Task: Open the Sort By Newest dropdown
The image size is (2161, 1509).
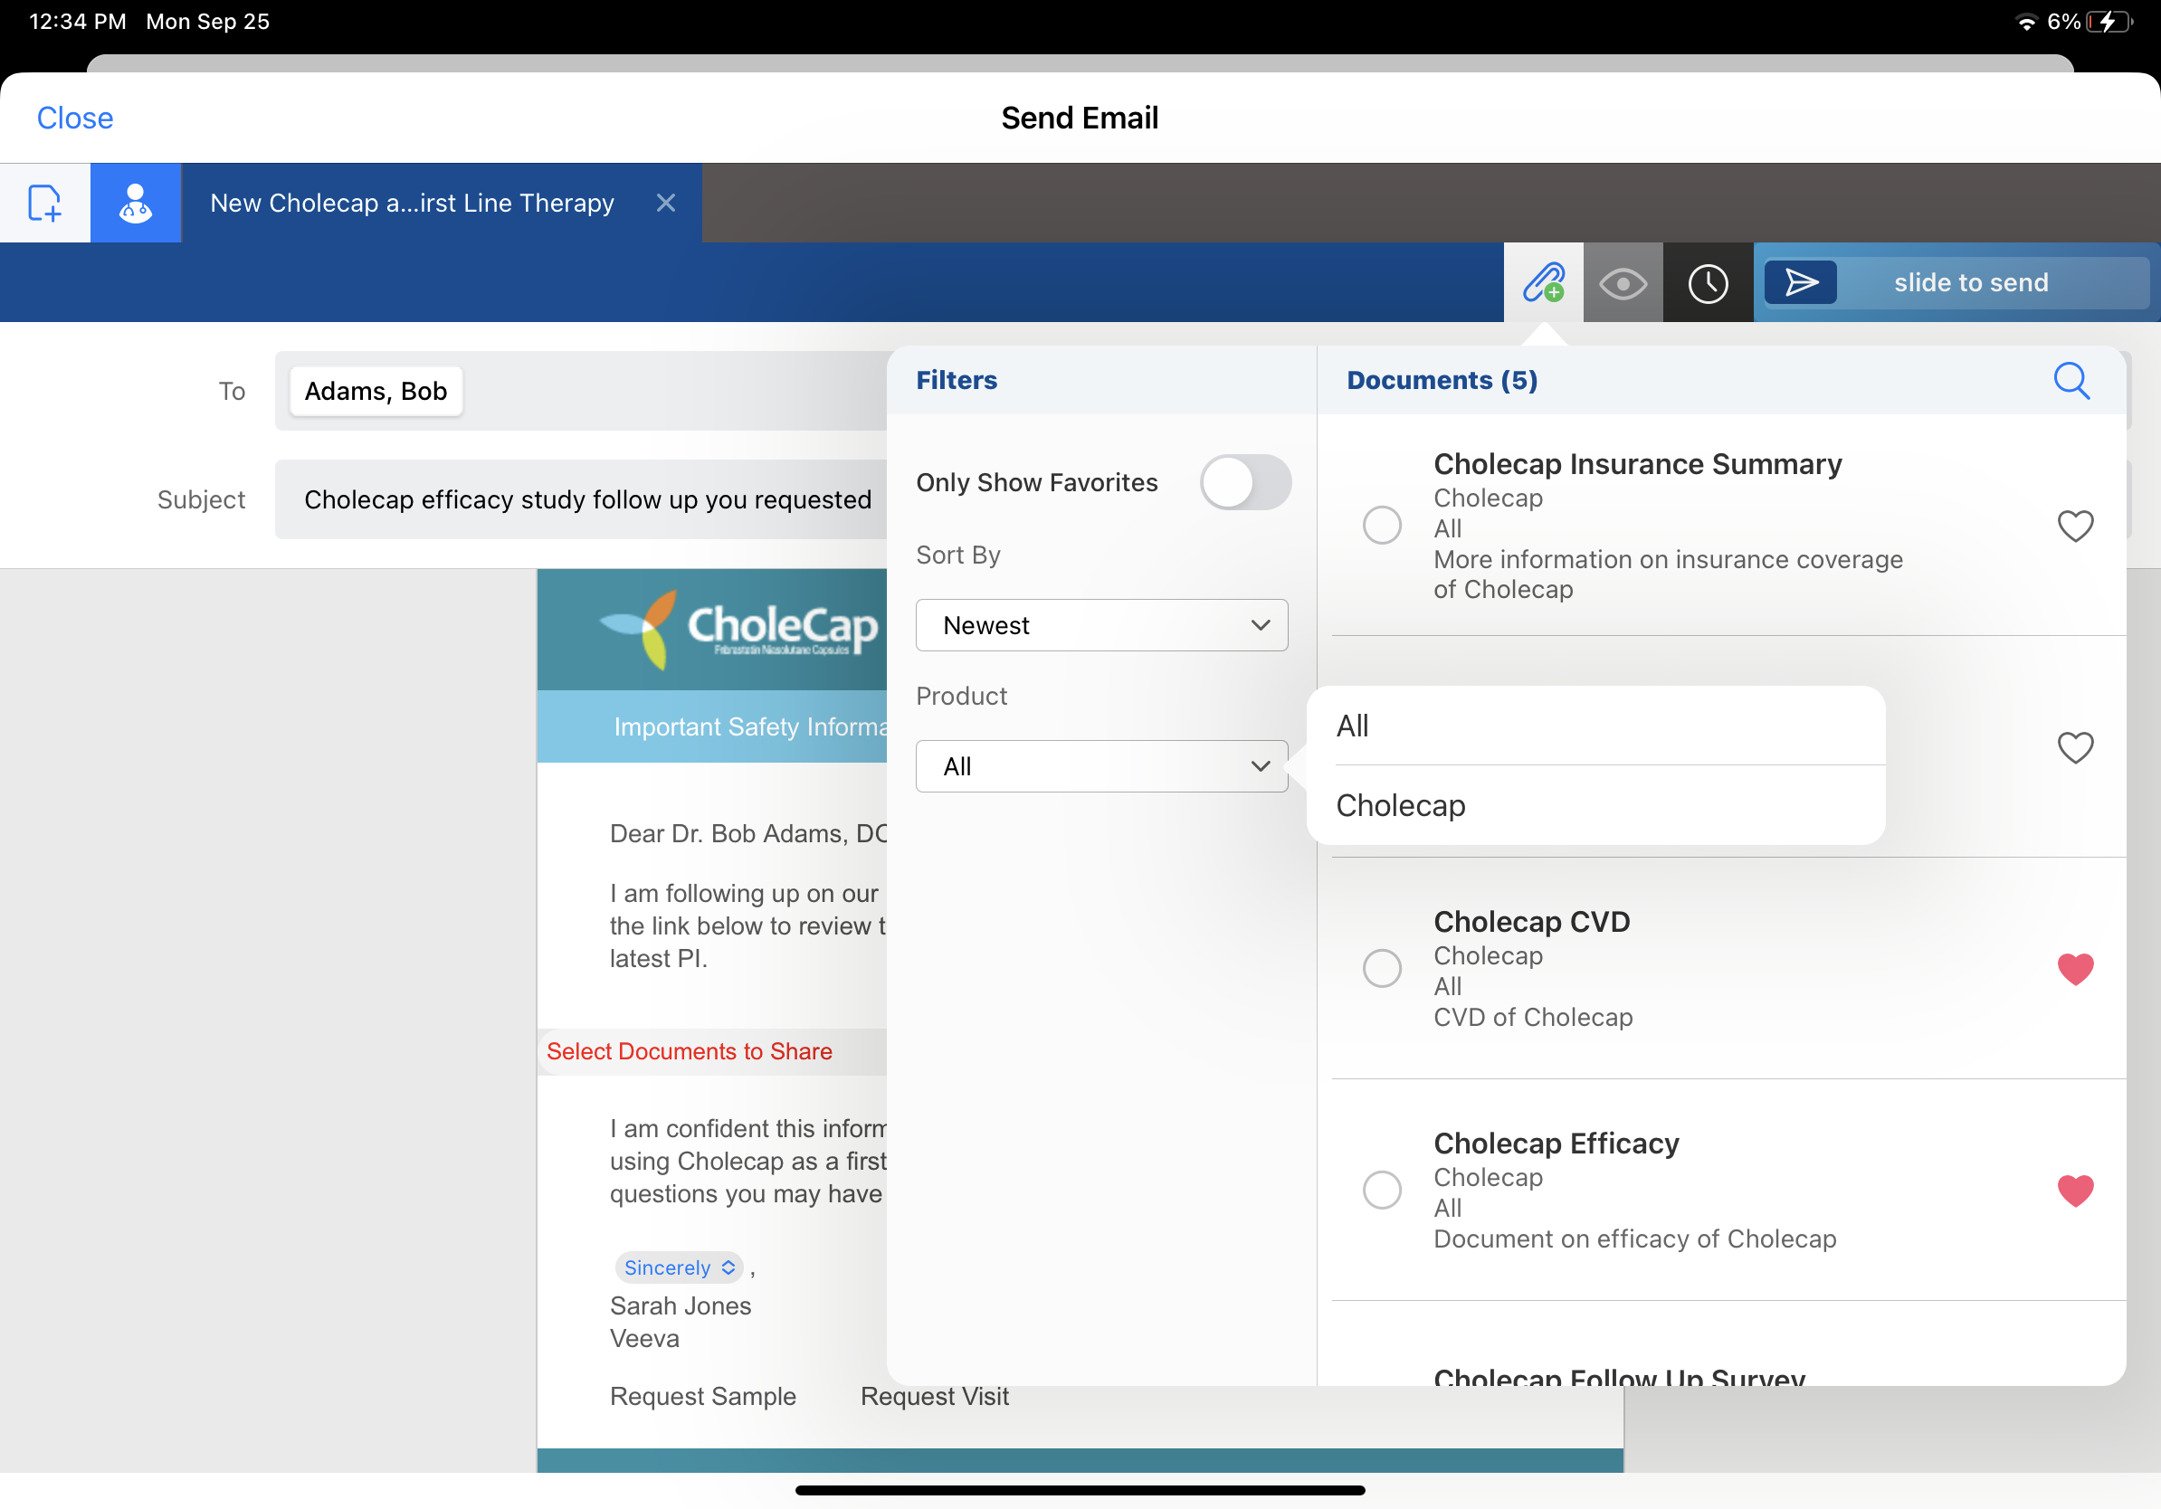Action: [1101, 626]
